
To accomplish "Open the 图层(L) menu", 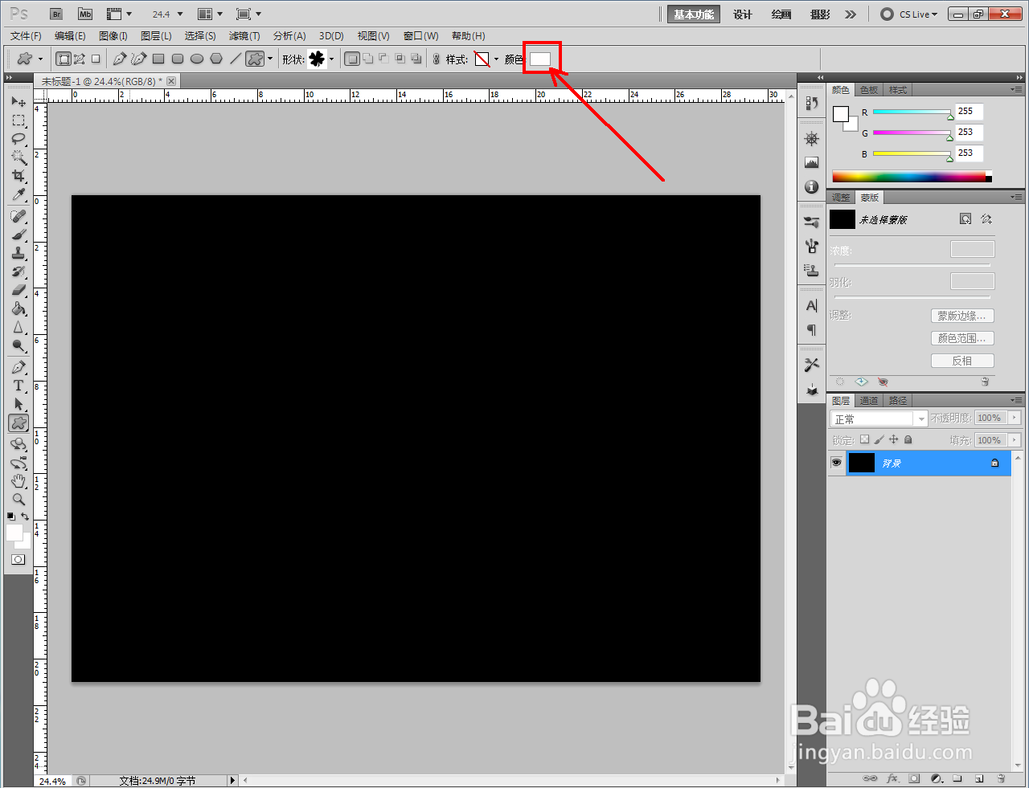I will (156, 36).
